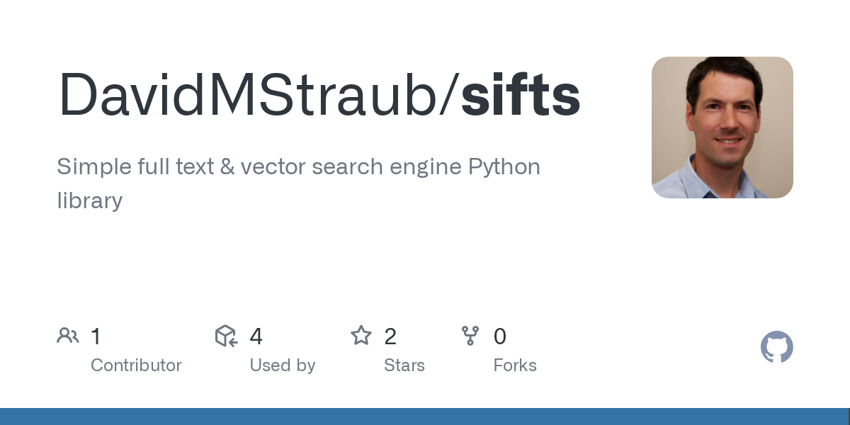The width and height of the screenshot is (850, 425).
Task: Click the Used by package icon
Action: coord(225,336)
